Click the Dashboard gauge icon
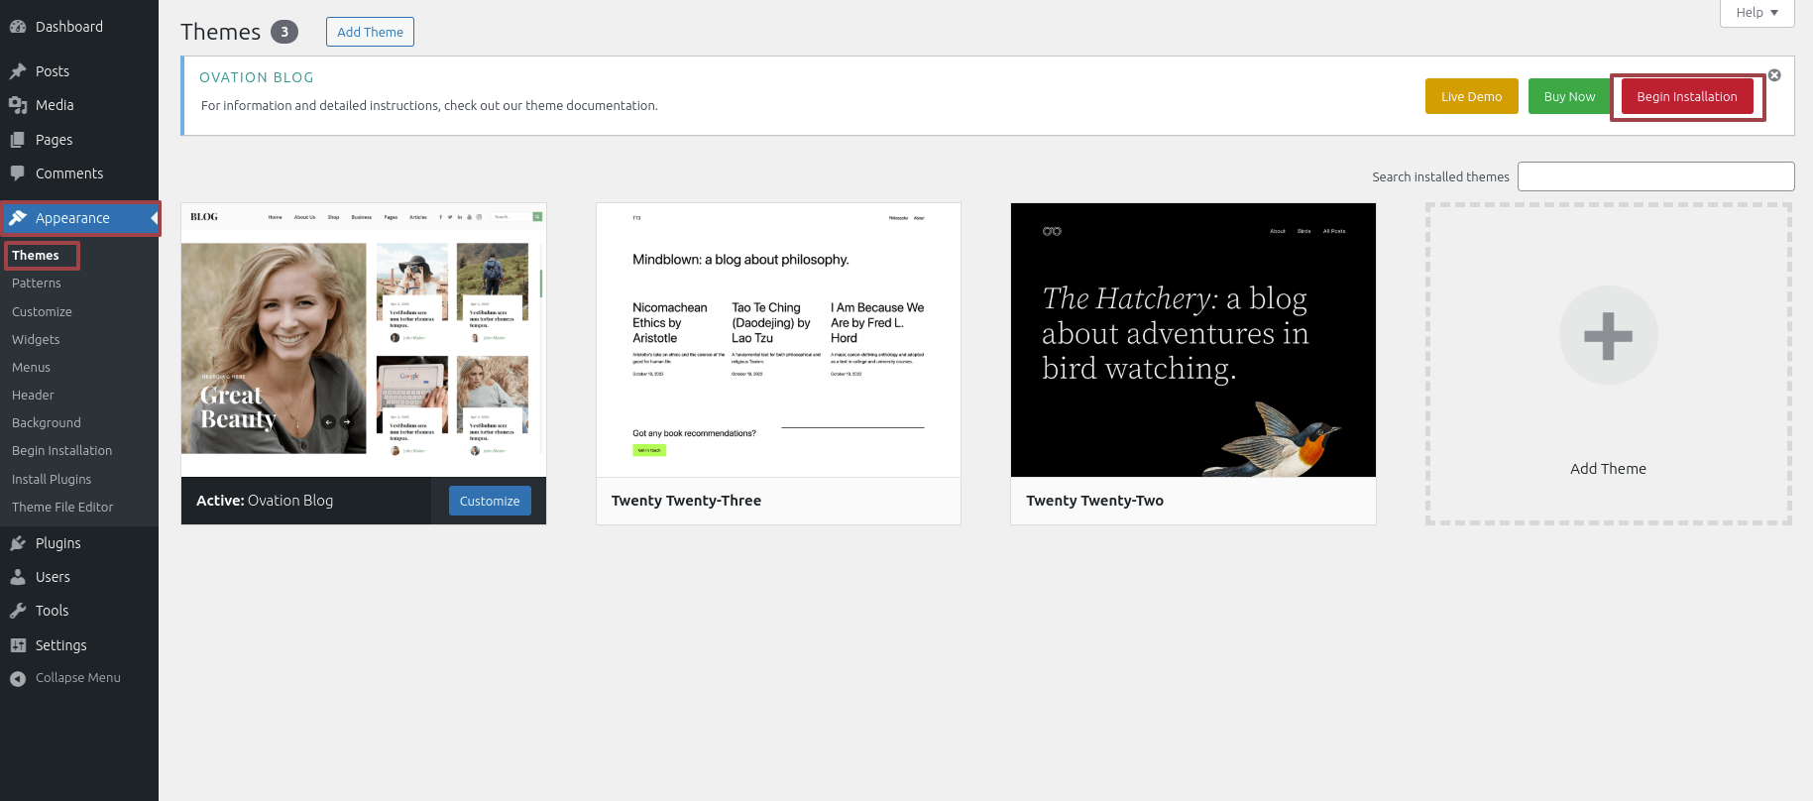The height and width of the screenshot is (801, 1813). point(18,27)
